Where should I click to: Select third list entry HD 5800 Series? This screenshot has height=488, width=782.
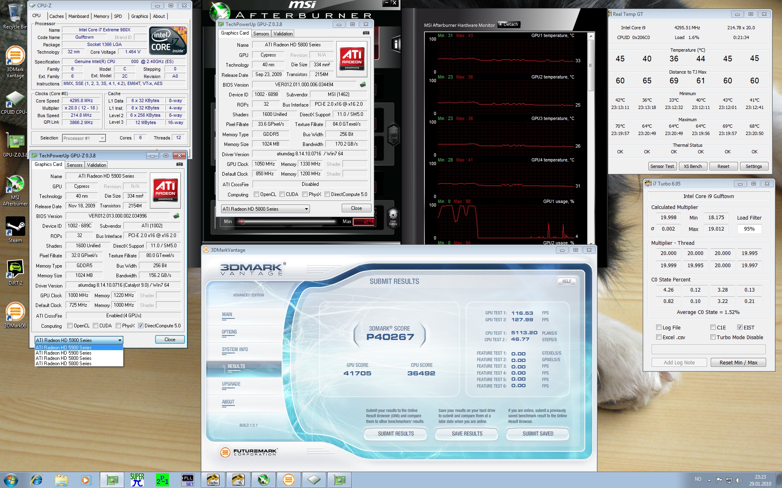tap(79, 358)
